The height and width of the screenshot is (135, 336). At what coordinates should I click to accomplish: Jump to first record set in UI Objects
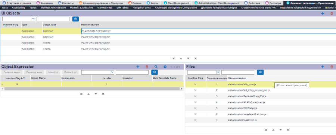pyautogui.click(x=174, y=58)
